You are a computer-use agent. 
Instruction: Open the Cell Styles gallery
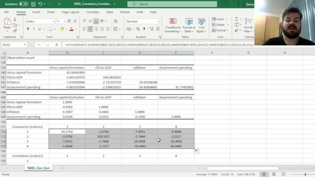click(201, 25)
